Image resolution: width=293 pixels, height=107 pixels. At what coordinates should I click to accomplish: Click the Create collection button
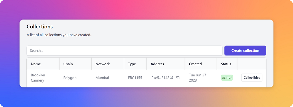point(245,51)
